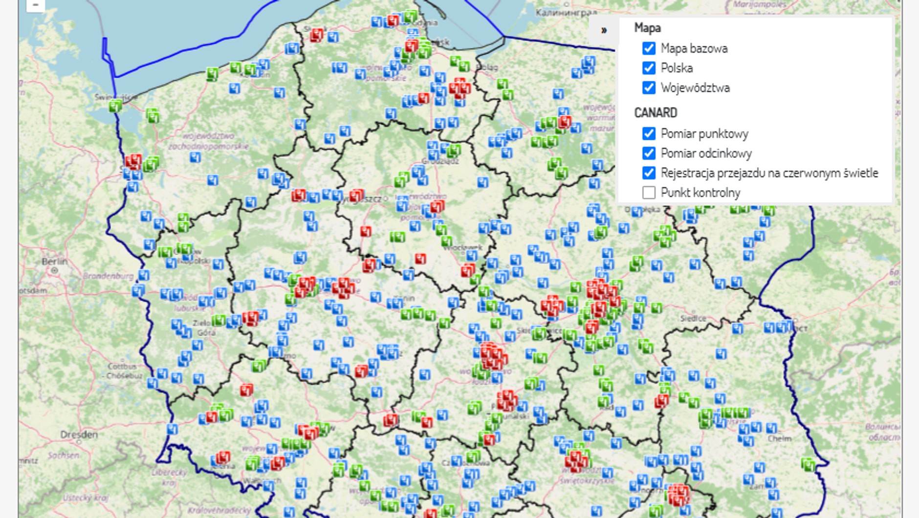The image size is (919, 518).
Task: Open the green marker at far eastern border
Action: tap(808, 464)
